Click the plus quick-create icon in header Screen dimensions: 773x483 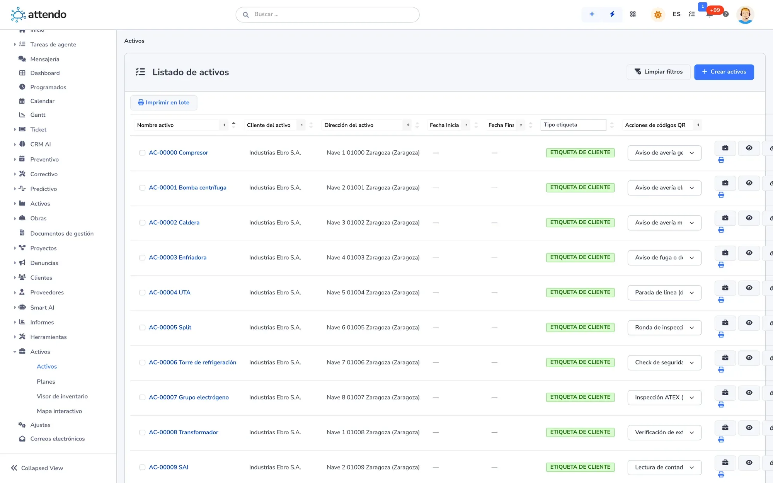pyautogui.click(x=592, y=14)
